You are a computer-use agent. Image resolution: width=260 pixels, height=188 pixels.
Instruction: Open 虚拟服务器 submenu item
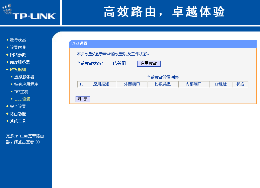(x=24, y=77)
